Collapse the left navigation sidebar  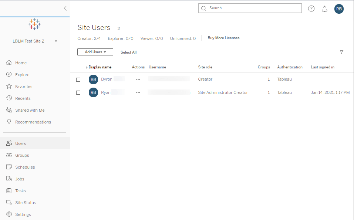pyautogui.click(x=65, y=8)
